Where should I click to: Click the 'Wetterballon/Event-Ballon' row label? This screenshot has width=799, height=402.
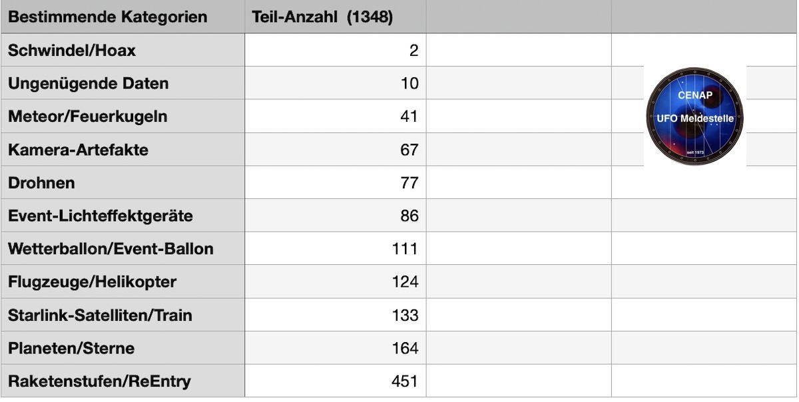[x=111, y=250]
